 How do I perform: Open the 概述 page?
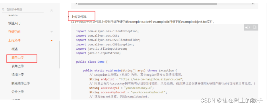pos(15,49)
